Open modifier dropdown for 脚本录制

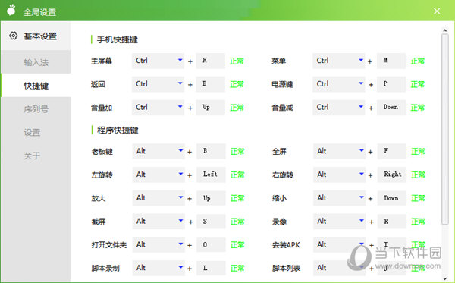pos(158,268)
